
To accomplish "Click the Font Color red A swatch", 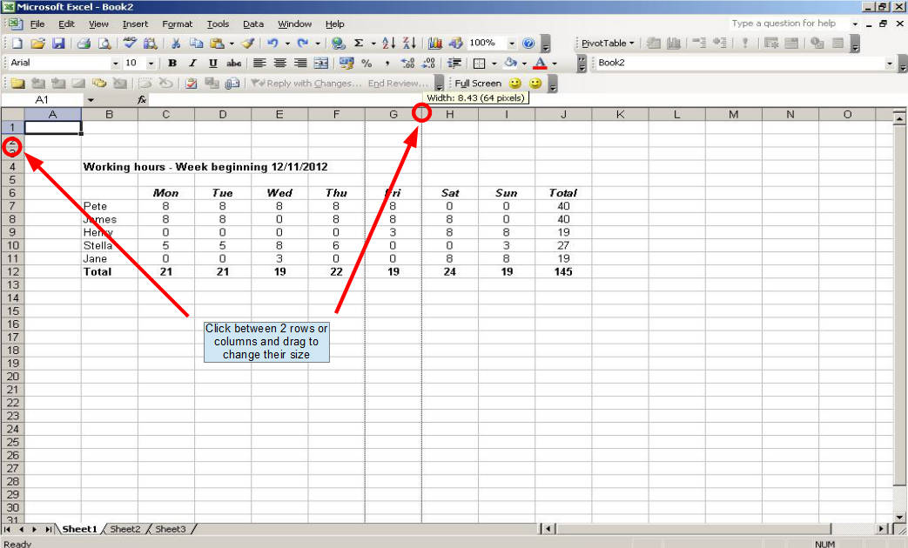I will [541, 63].
